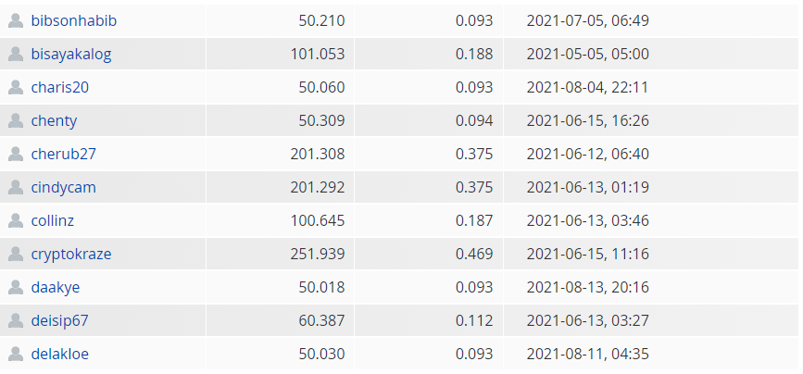Click the avatar icon beside cryptokraze
The width and height of the screenshot is (803, 374).
(16, 254)
